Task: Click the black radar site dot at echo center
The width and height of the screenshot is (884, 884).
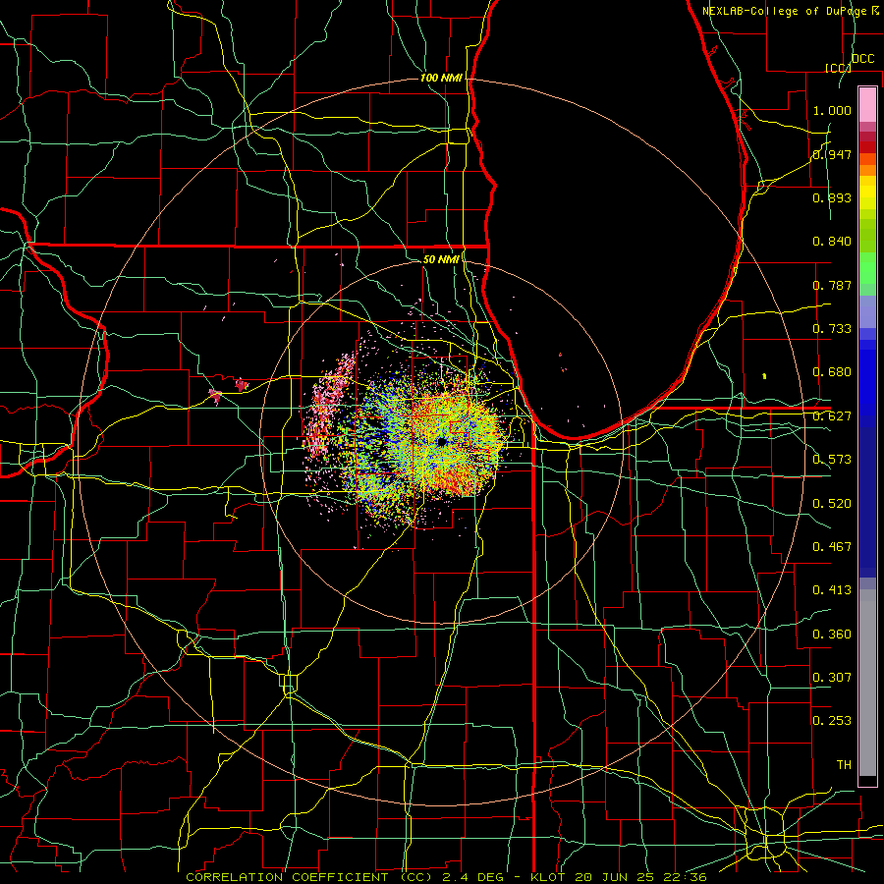Action: point(441,442)
